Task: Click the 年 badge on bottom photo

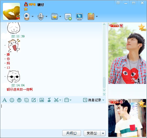Action: point(121,102)
